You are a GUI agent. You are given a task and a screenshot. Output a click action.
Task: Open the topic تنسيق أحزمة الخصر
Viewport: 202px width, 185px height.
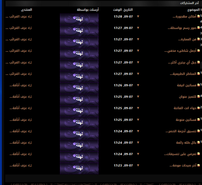click(181, 131)
